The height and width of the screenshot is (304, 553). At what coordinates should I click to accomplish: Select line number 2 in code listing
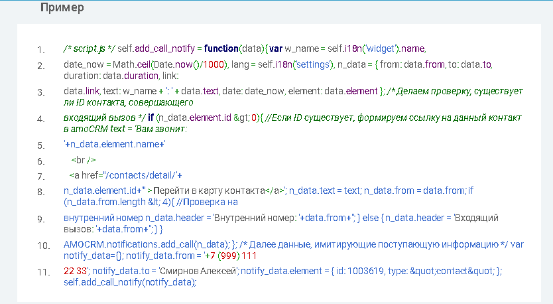(x=41, y=66)
